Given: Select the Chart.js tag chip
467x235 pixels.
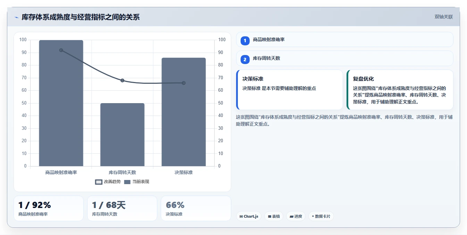Looking at the screenshot, I should (x=249, y=216).
